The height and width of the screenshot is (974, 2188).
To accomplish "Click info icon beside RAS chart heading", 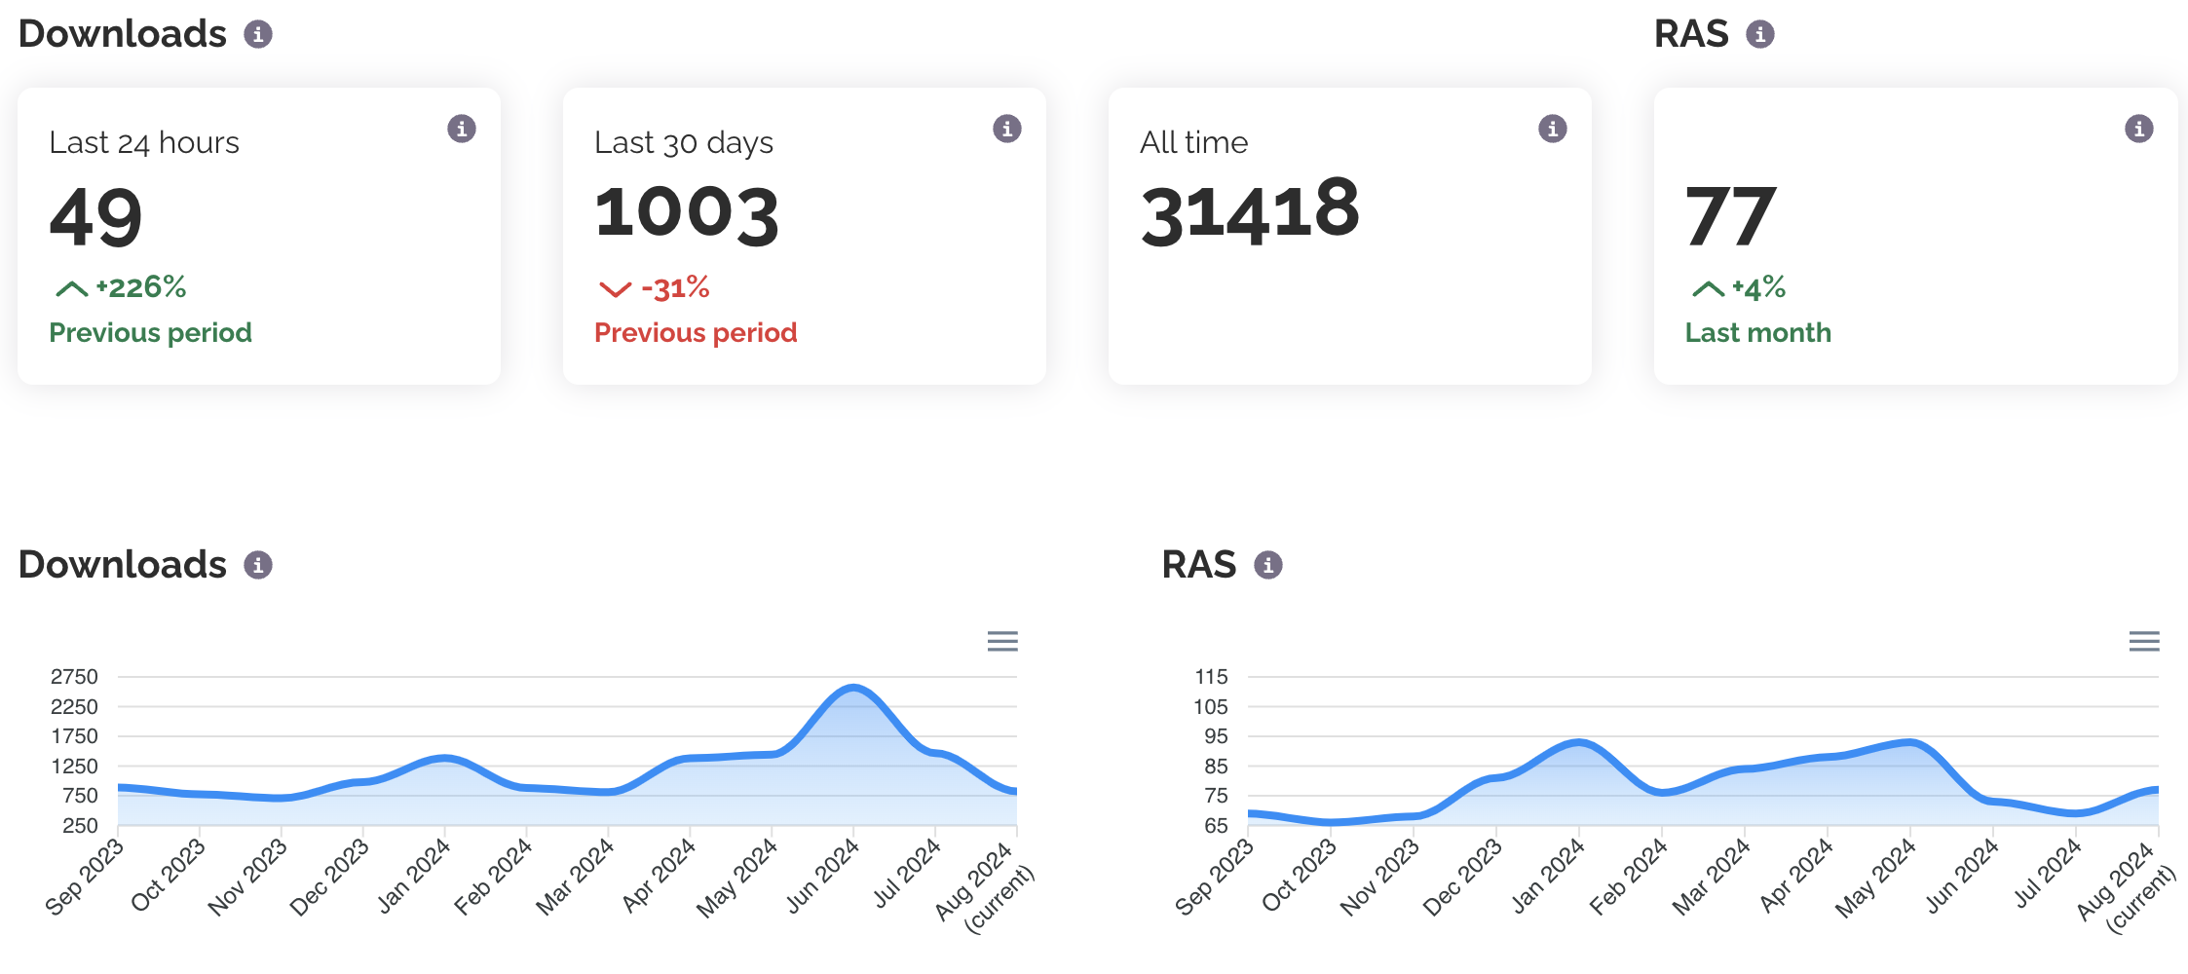I will (1268, 565).
